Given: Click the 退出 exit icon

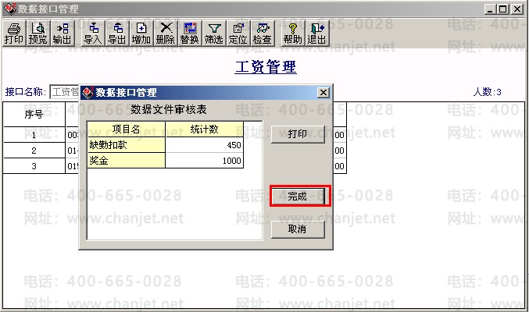Looking at the screenshot, I should click(x=316, y=33).
